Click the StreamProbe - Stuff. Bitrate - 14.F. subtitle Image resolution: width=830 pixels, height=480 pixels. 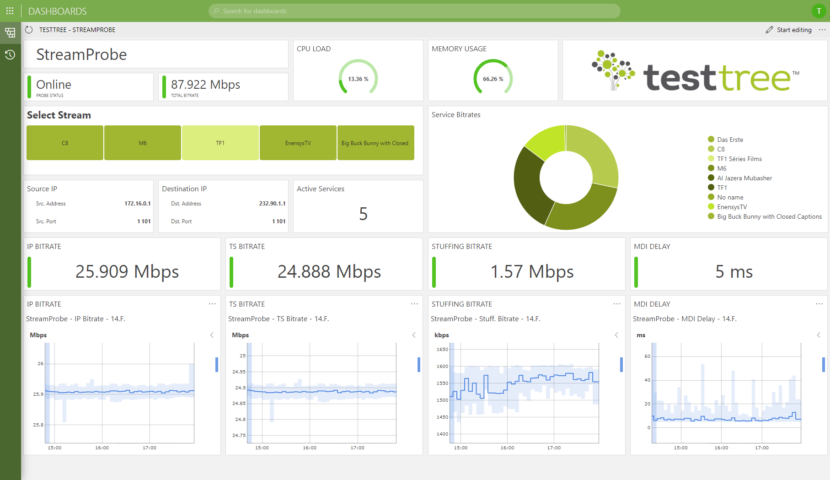tap(486, 319)
